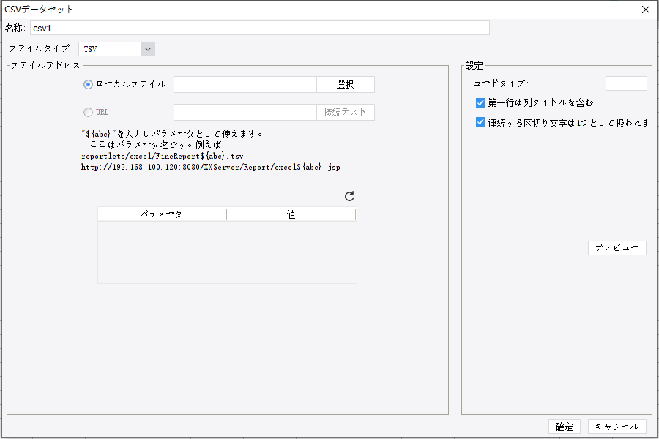Disable the 連続する区切り文字 checkbox
This screenshot has width=659, height=439.
click(481, 122)
